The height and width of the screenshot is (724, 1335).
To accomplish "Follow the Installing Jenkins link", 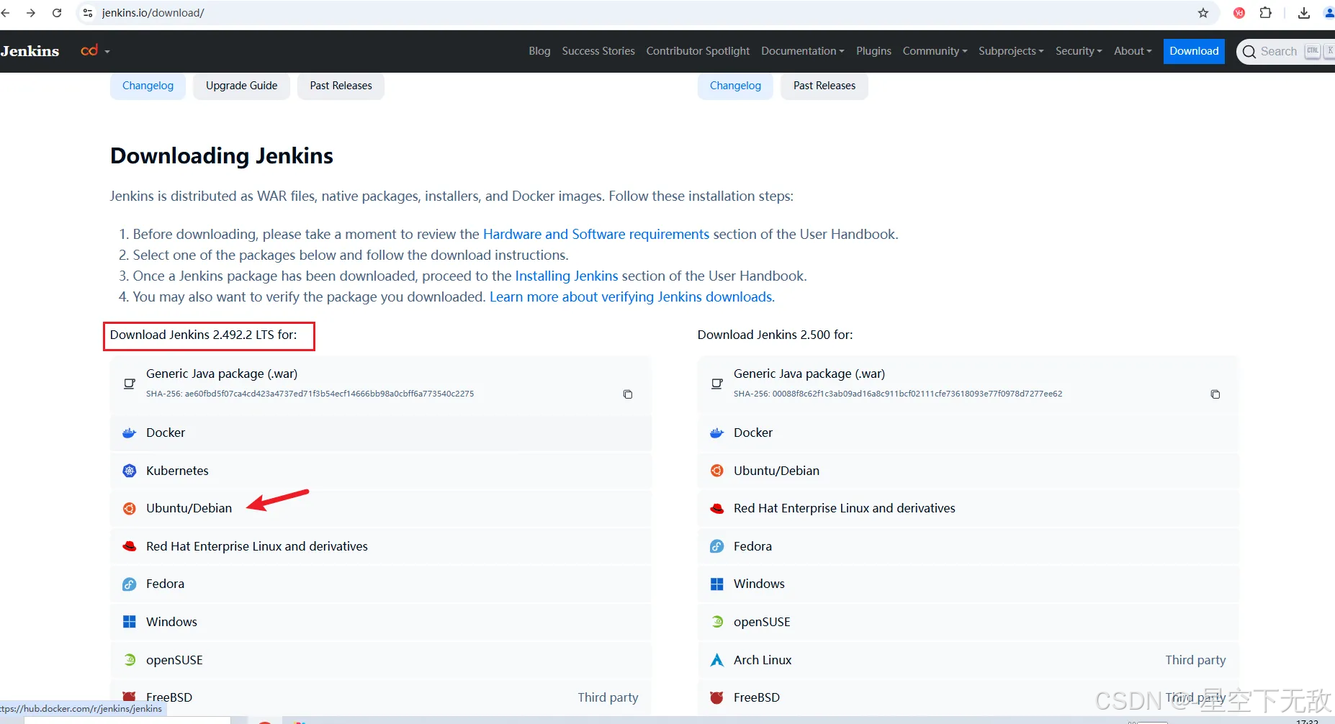I will 567,276.
